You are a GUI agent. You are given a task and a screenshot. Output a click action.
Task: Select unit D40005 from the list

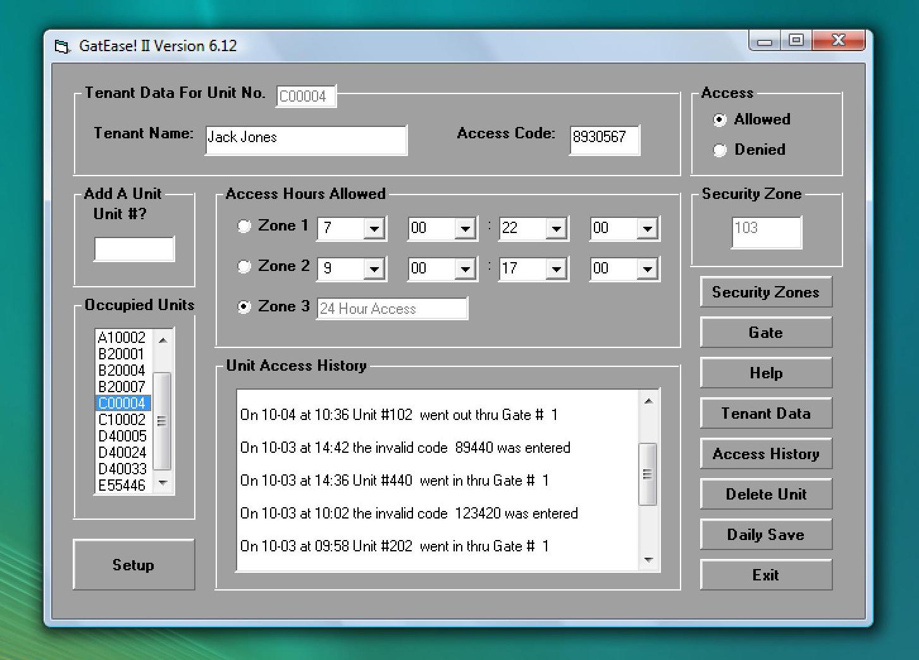click(120, 436)
